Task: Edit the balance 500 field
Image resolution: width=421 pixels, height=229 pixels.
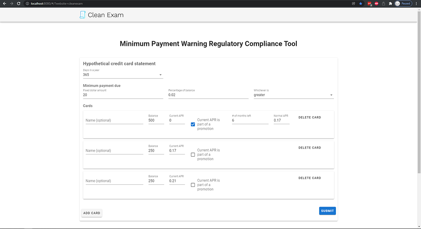Action: (x=156, y=120)
